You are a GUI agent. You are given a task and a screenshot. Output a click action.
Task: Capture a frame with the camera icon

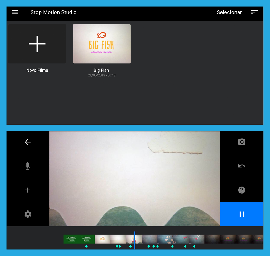(242, 142)
